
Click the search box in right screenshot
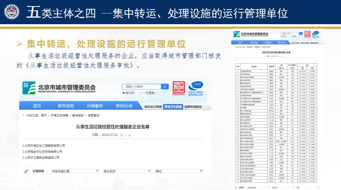pyautogui.click(x=290, y=33)
